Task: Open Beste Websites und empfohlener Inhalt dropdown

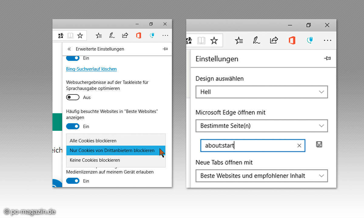Action: (x=262, y=176)
